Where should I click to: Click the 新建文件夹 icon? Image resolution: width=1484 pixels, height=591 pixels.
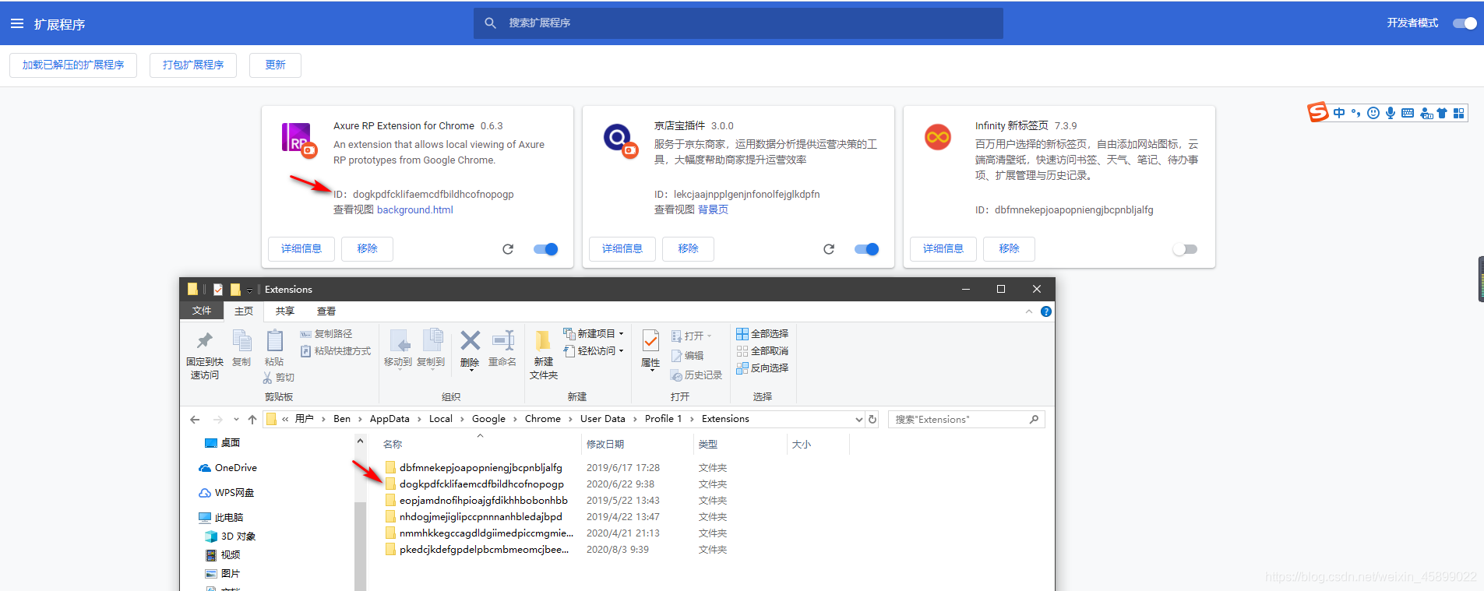click(x=543, y=340)
